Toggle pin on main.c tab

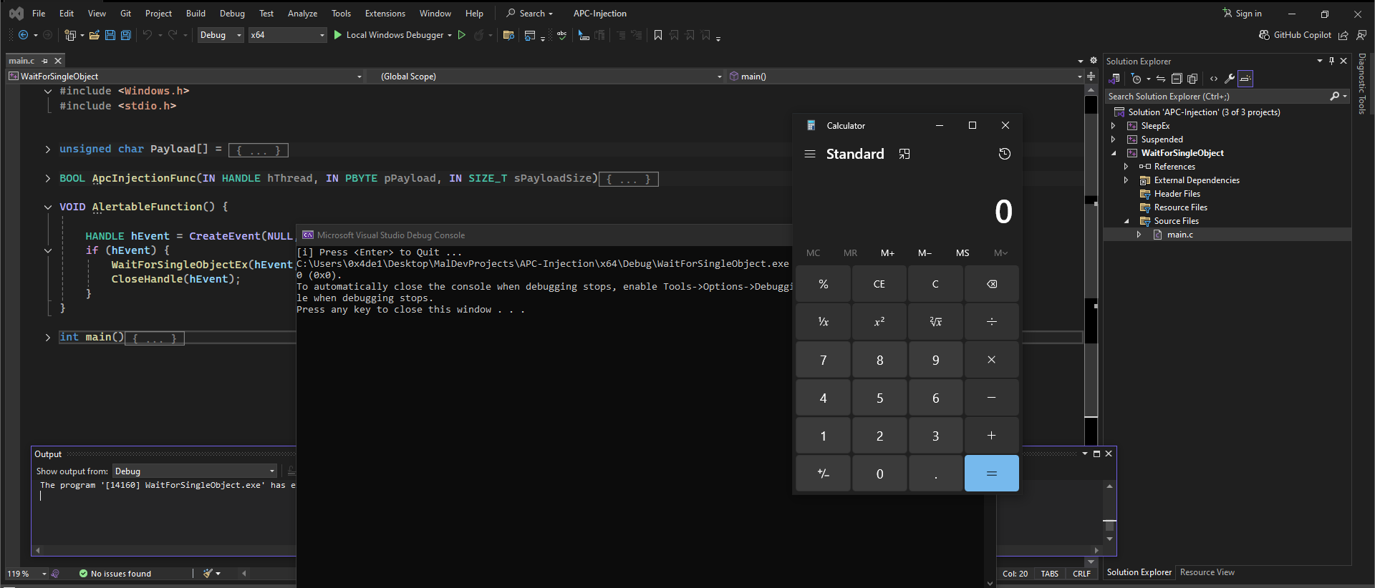coord(45,61)
